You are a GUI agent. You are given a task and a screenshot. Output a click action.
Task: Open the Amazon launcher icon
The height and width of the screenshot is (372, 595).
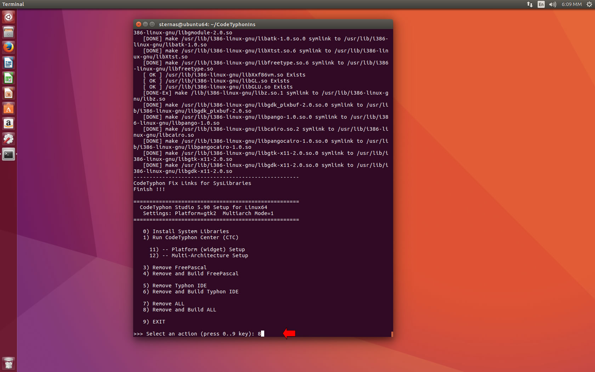click(8, 124)
